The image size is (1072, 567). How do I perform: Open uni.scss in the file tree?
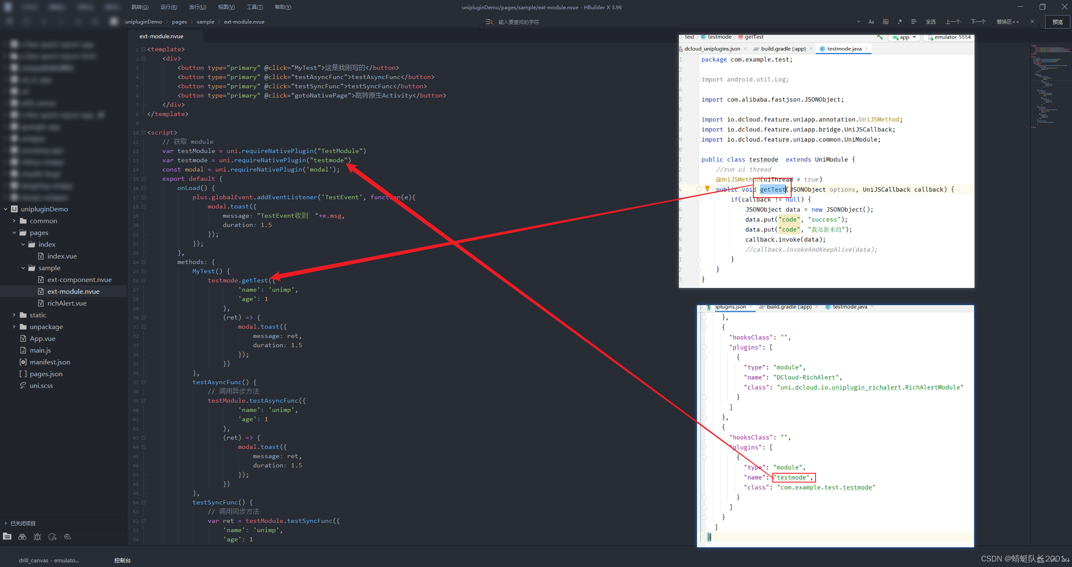pyautogui.click(x=41, y=385)
